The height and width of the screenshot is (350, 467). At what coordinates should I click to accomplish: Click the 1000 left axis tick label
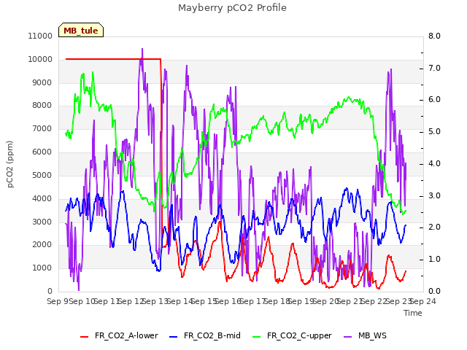pos(42,268)
